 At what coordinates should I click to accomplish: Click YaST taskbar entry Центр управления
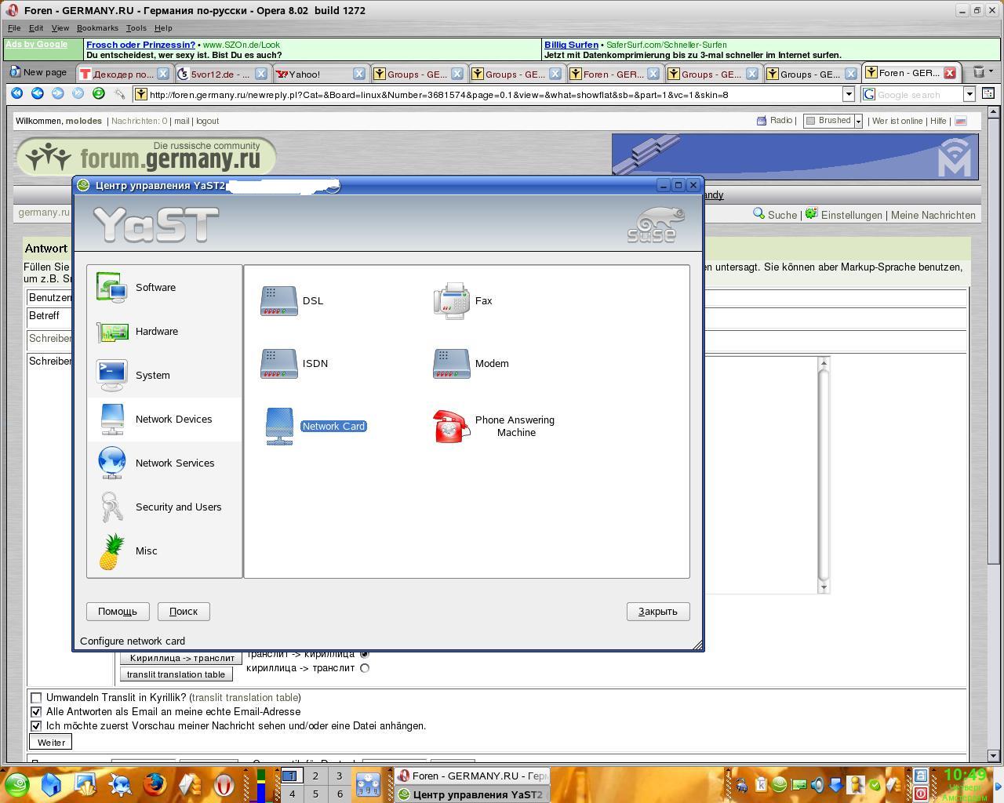[471, 794]
